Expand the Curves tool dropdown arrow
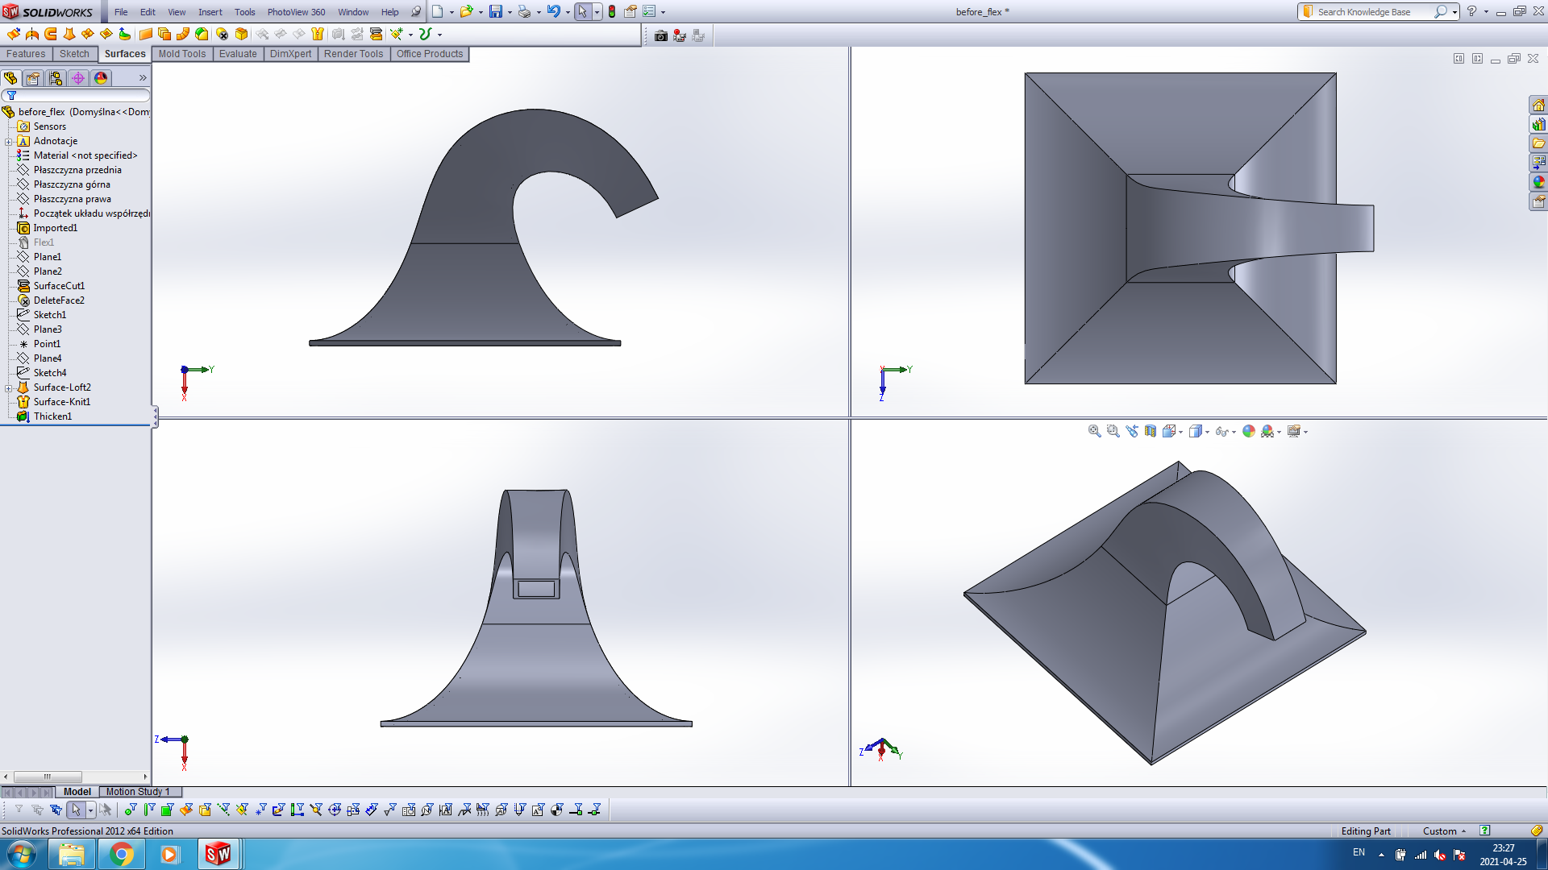The width and height of the screenshot is (1548, 870). click(x=439, y=35)
